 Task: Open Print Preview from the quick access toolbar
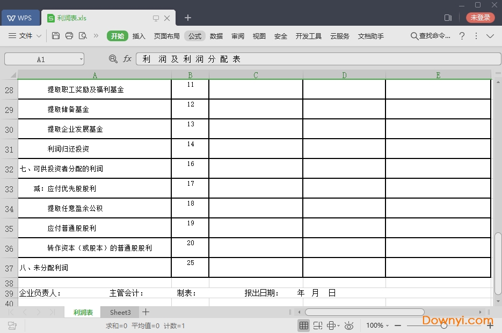82,36
